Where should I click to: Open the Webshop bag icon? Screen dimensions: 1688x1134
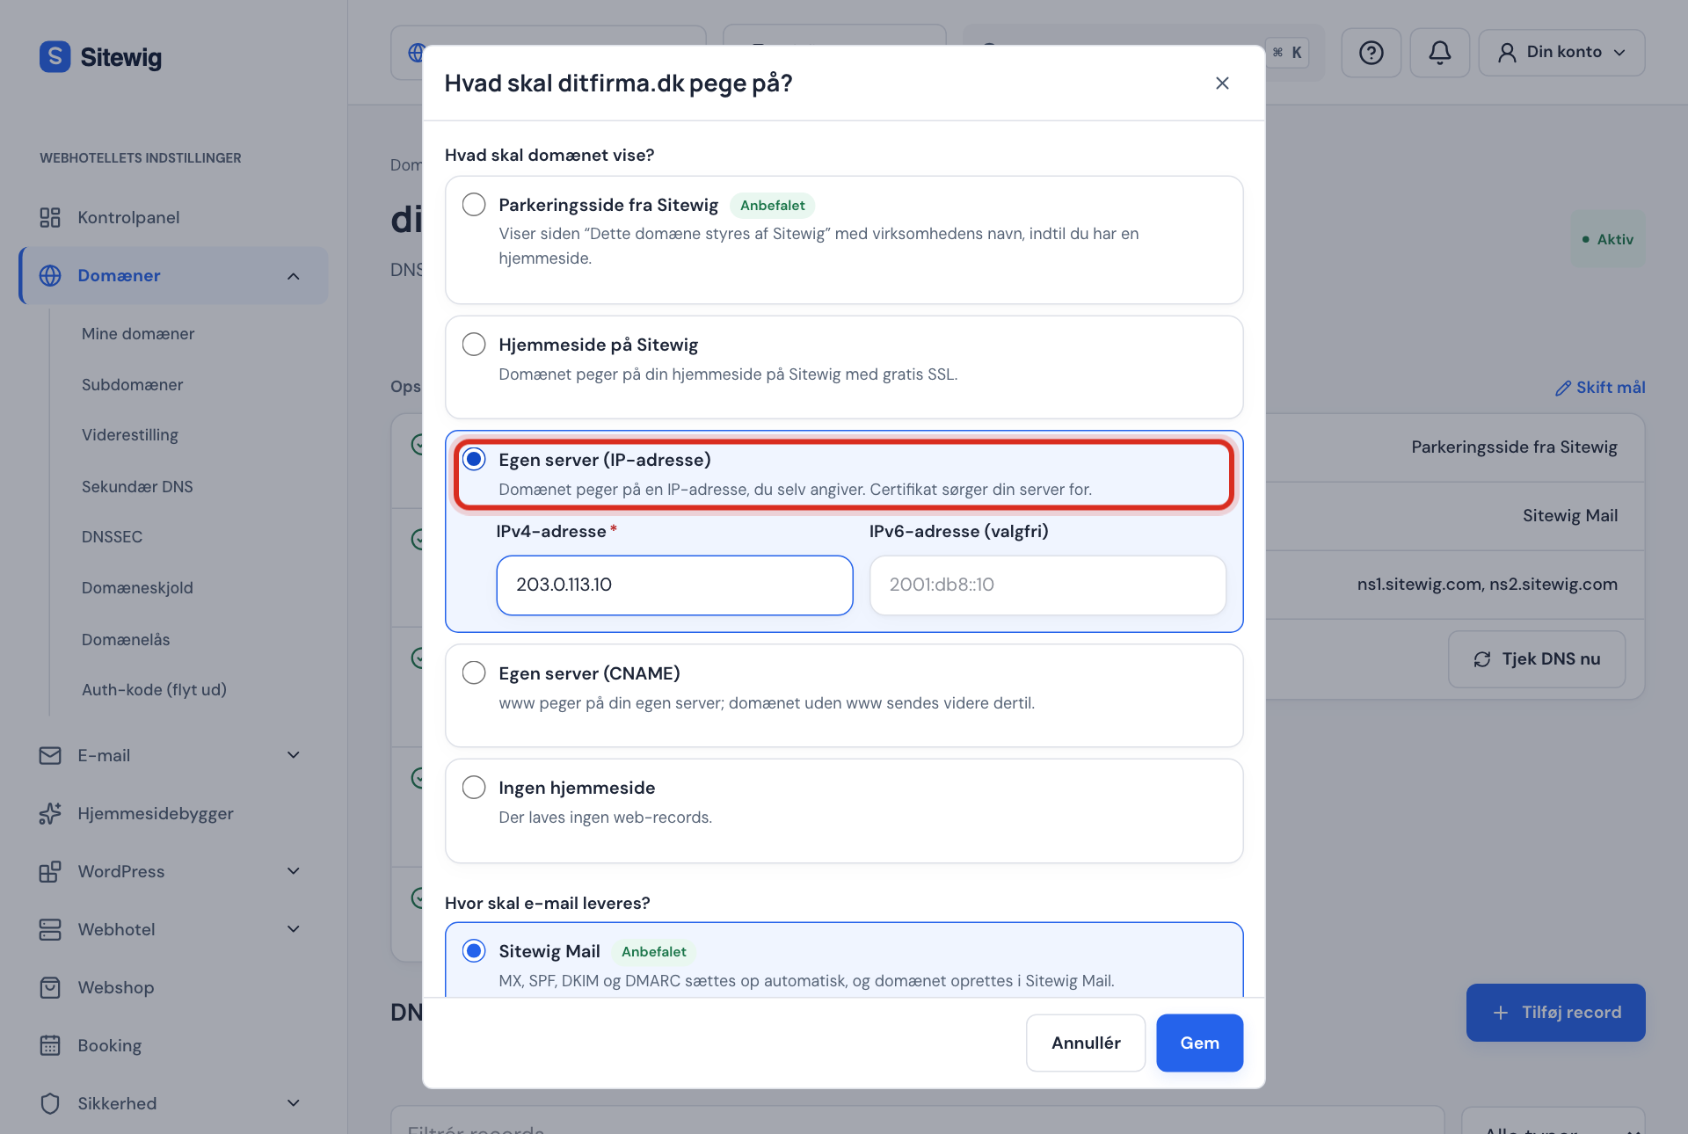(50, 987)
